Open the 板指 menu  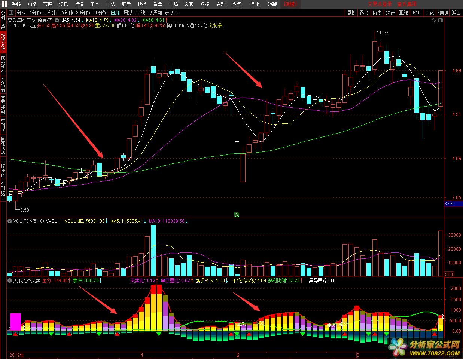[142, 4]
